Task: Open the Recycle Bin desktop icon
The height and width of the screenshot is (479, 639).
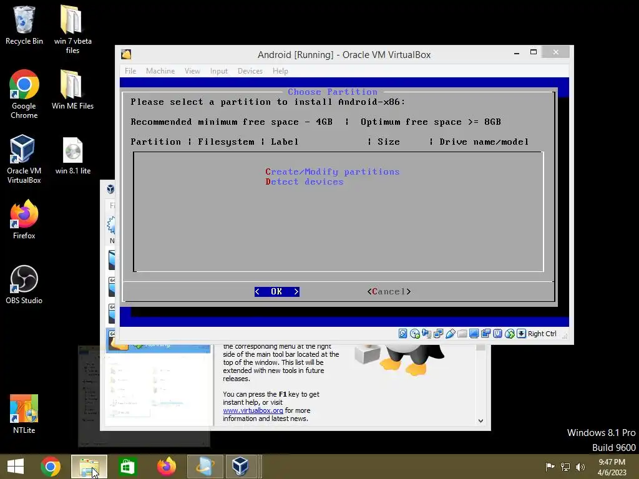Action: pos(24,25)
